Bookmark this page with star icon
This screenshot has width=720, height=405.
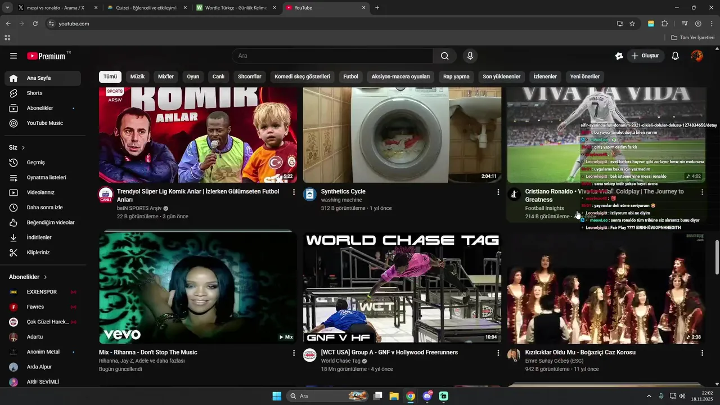pyautogui.click(x=632, y=24)
